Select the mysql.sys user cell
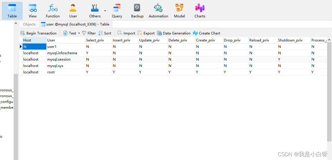 66,66
